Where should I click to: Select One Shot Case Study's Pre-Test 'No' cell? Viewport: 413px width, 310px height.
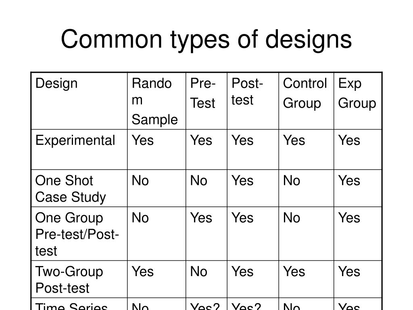coord(206,188)
